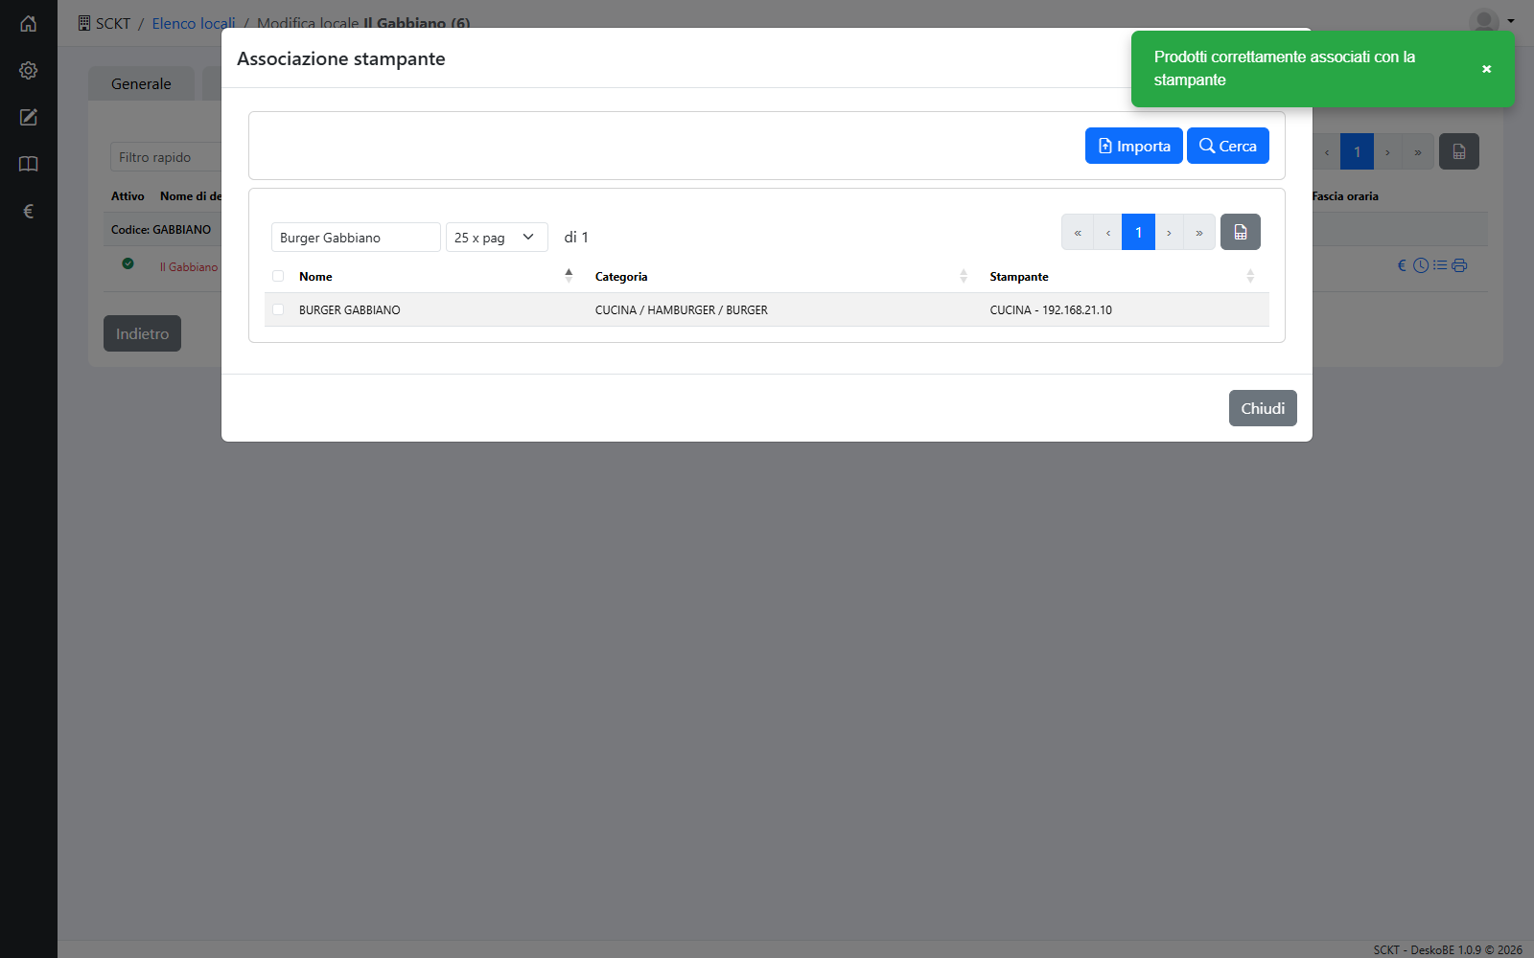The image size is (1534, 958).
Task: Open the settings gear in sidebar
Action: pos(29,70)
